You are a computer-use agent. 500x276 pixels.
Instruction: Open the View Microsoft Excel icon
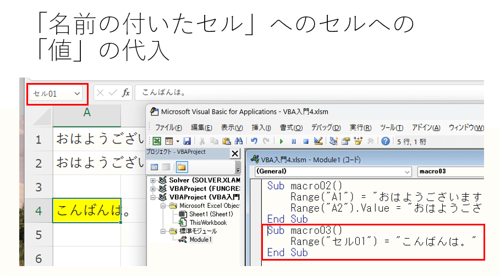157,141
